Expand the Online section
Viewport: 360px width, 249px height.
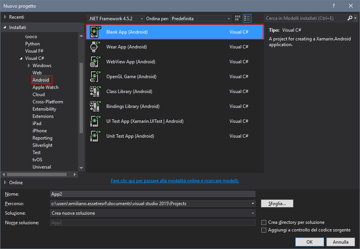(x=5, y=182)
